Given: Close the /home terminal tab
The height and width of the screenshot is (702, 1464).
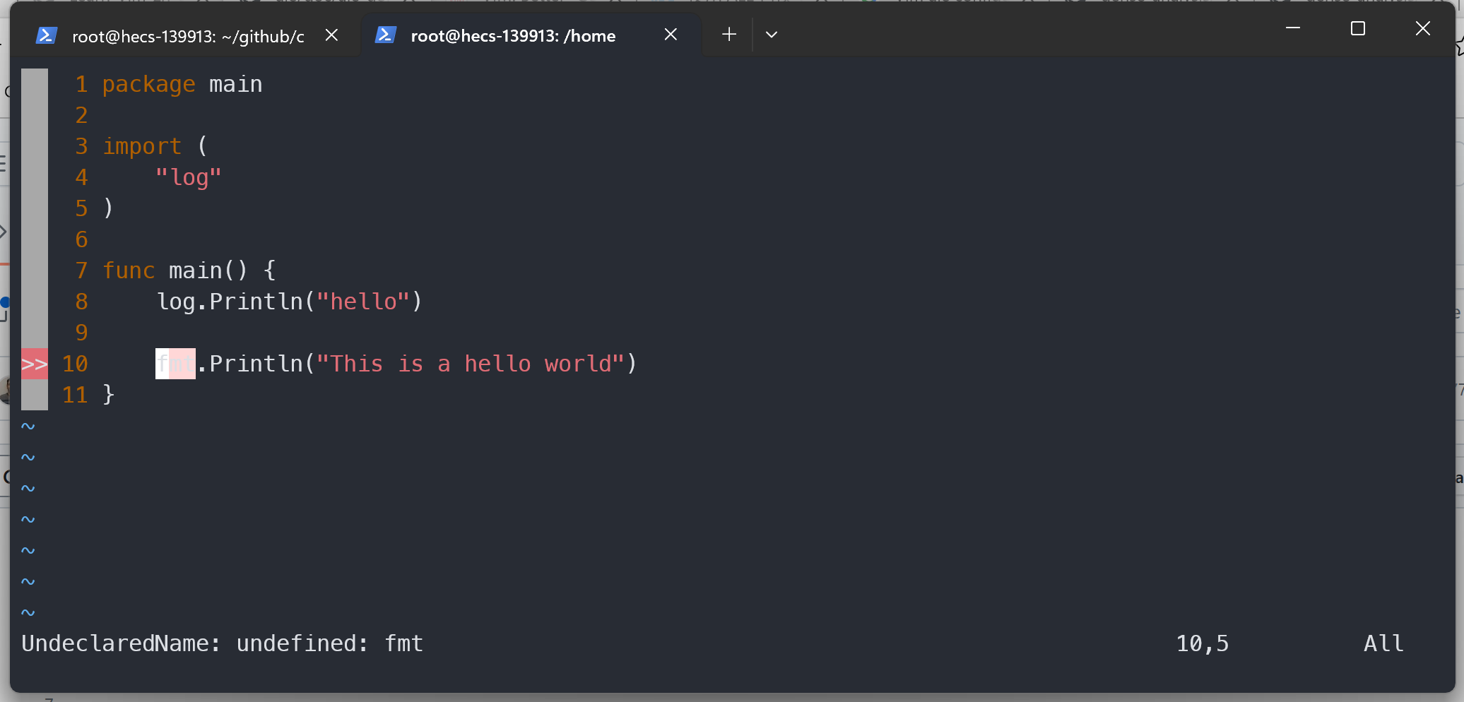Looking at the screenshot, I should [x=671, y=35].
